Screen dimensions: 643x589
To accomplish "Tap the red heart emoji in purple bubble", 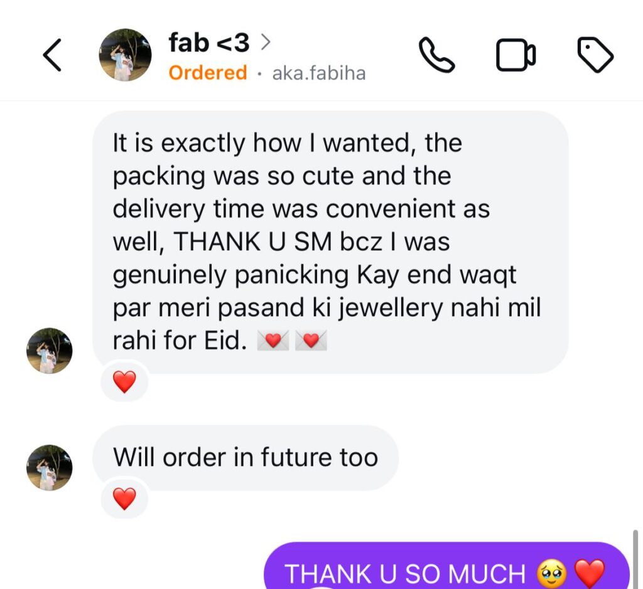I will point(590,573).
